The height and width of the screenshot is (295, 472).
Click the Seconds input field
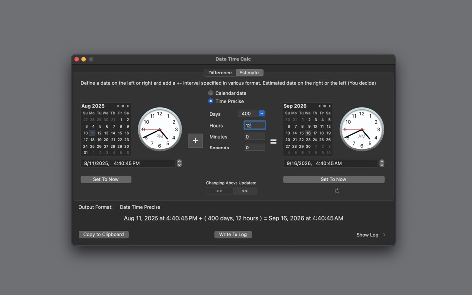[255, 147]
